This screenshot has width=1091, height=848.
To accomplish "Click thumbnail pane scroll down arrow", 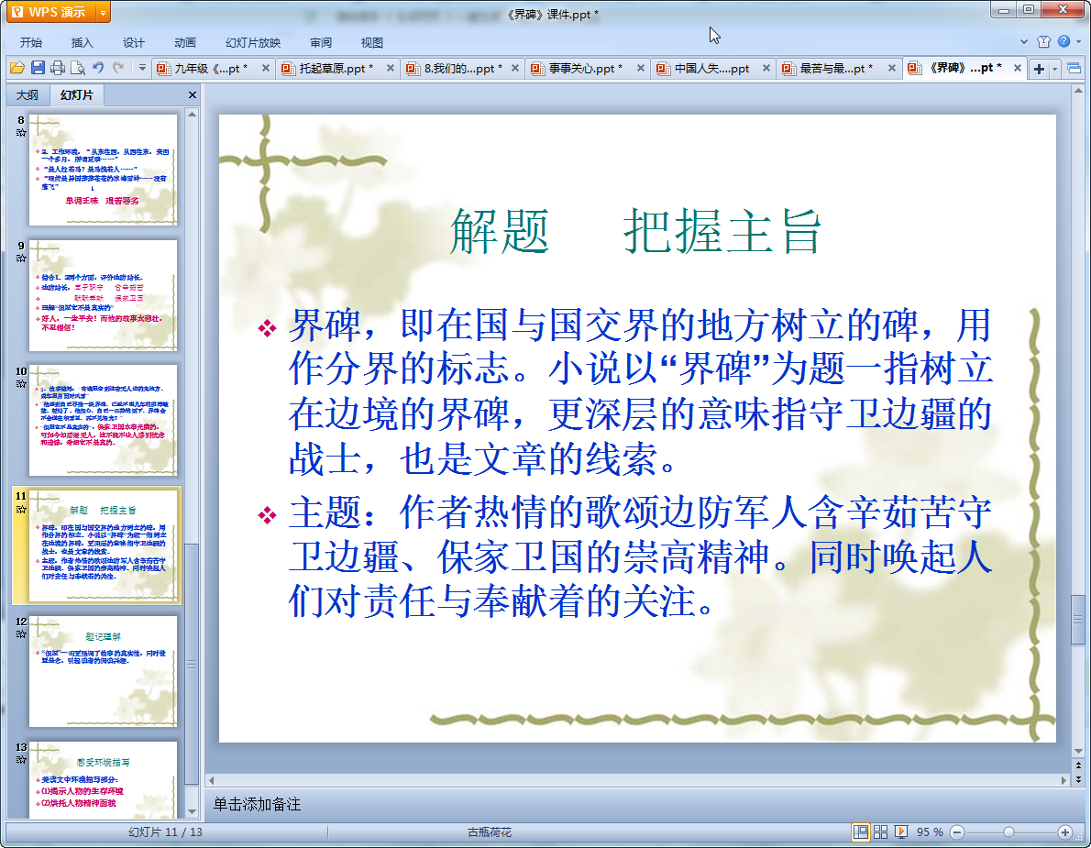I will [193, 812].
